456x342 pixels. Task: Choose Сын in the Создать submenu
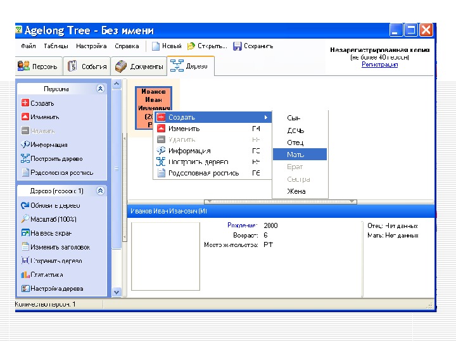(x=300, y=118)
